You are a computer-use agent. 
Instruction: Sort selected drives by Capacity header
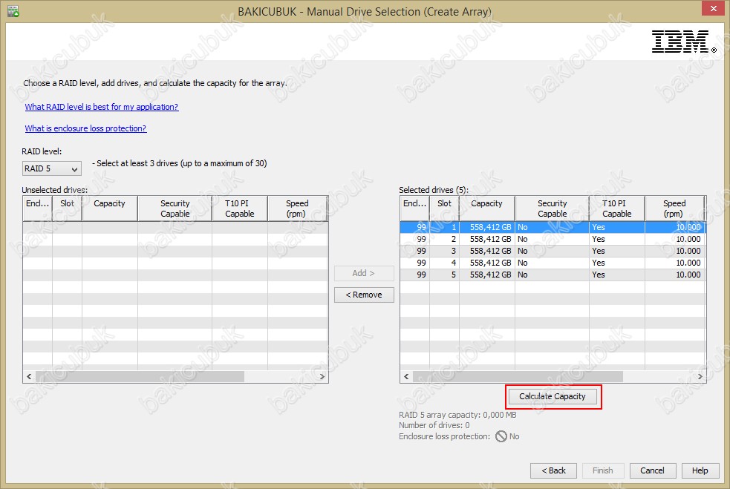pyautogui.click(x=486, y=209)
